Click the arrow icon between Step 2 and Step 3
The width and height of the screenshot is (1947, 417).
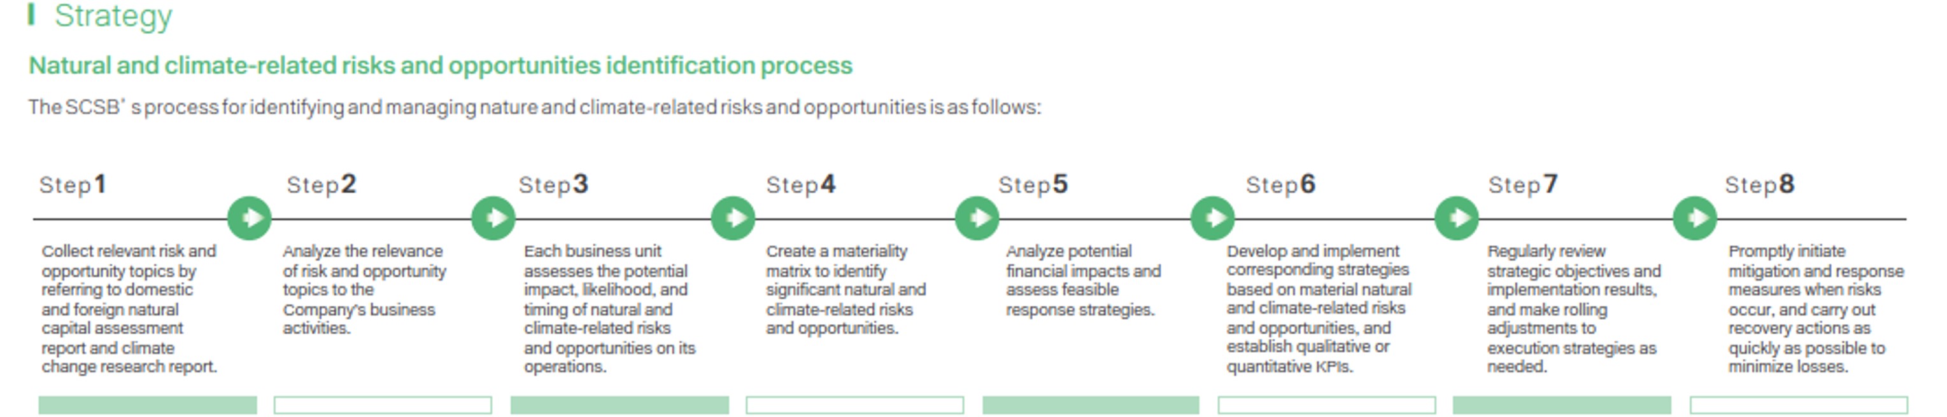493,219
